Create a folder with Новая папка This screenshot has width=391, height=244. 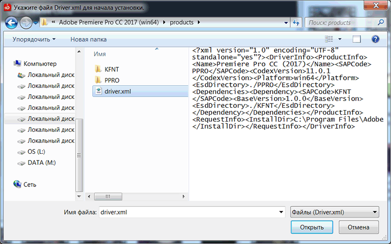[x=88, y=40]
